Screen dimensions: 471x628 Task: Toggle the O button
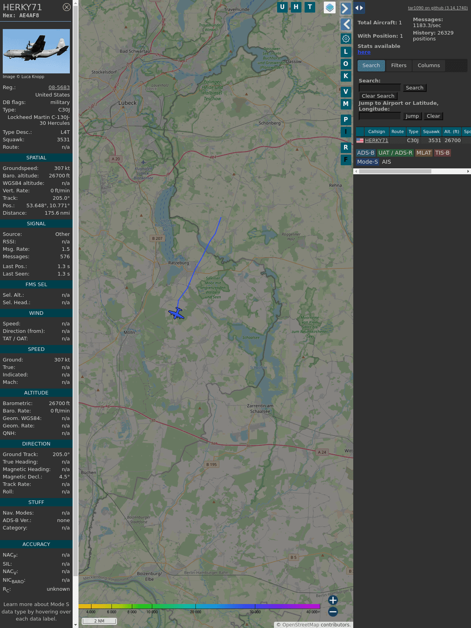pos(346,64)
